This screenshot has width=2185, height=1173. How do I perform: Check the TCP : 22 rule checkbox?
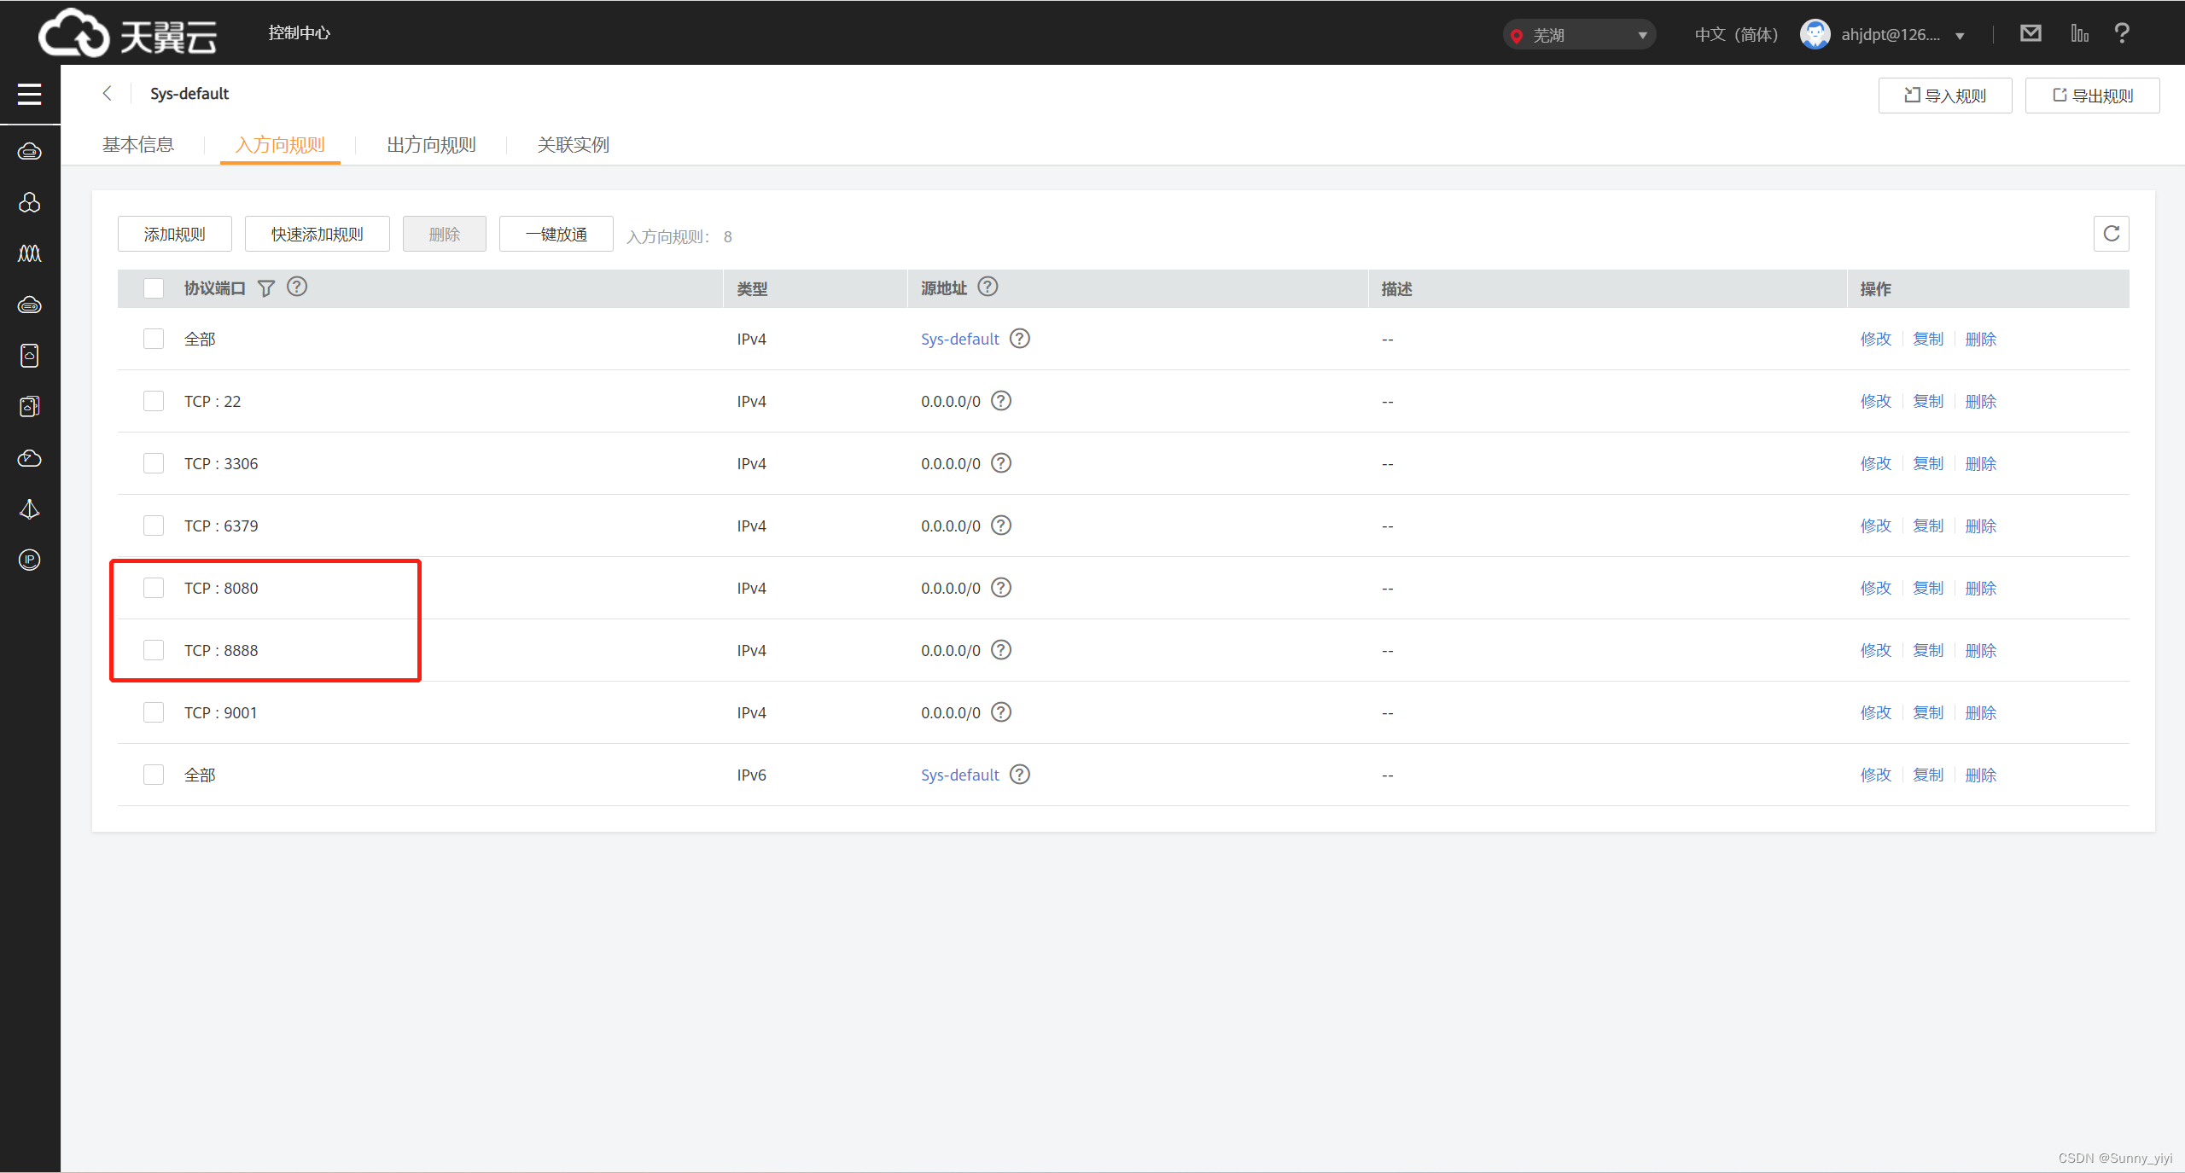[x=154, y=401]
